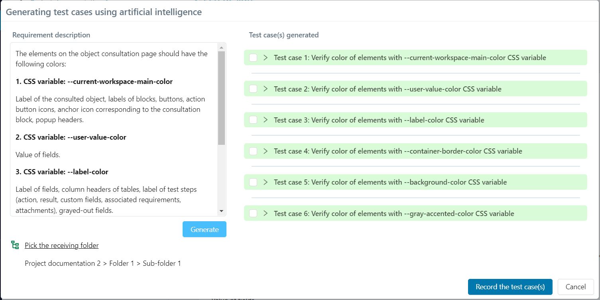Expand Test case 1 details
Screen dimensions: 600x300
click(265, 57)
